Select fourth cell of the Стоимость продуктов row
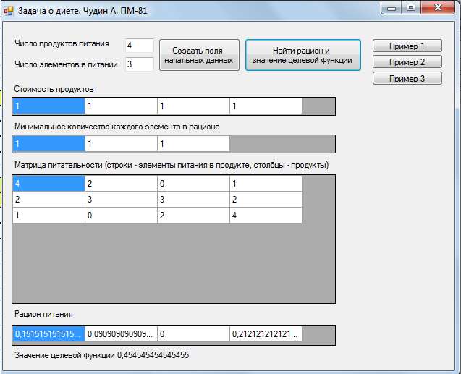461x374 pixels. pos(266,106)
